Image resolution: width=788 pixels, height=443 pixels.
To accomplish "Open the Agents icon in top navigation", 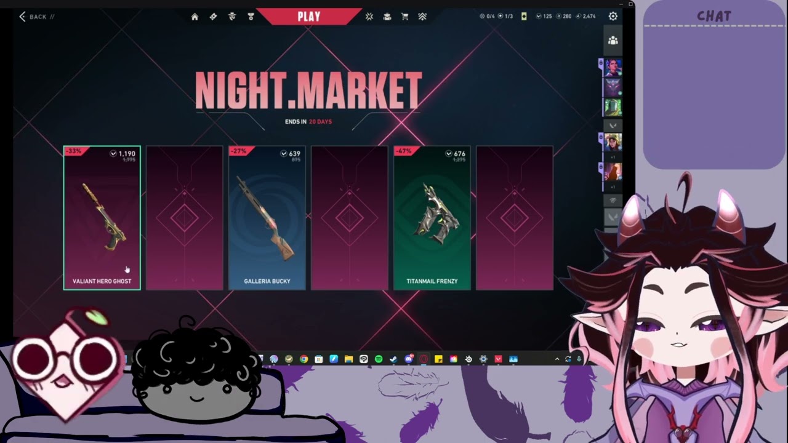I will click(232, 17).
